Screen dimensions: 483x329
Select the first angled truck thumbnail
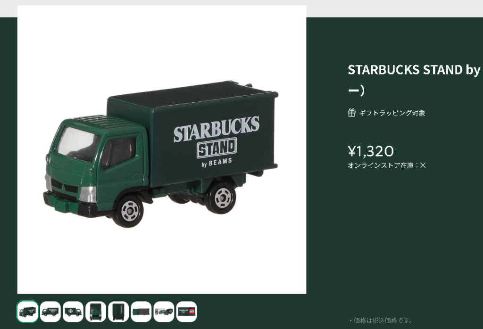[x=27, y=312]
